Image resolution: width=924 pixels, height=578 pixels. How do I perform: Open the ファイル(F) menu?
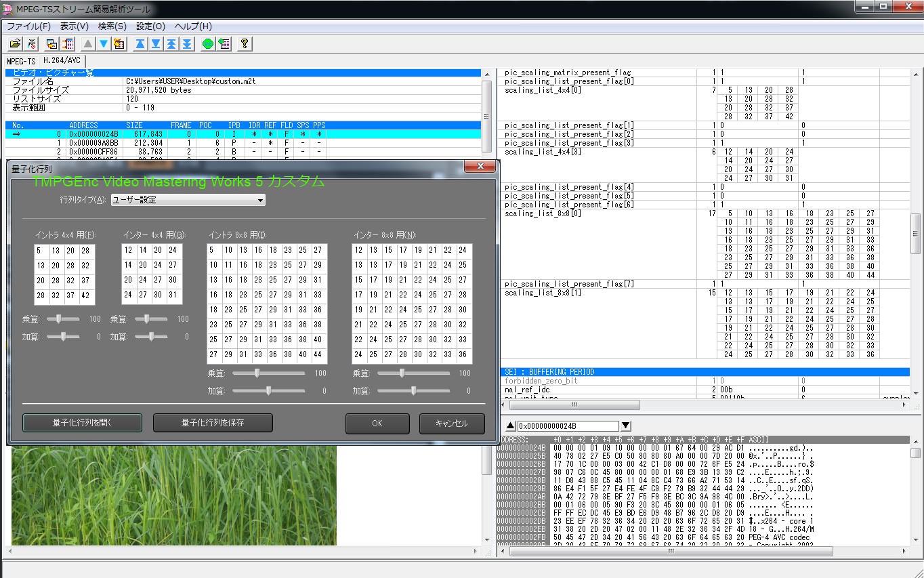tap(28, 26)
